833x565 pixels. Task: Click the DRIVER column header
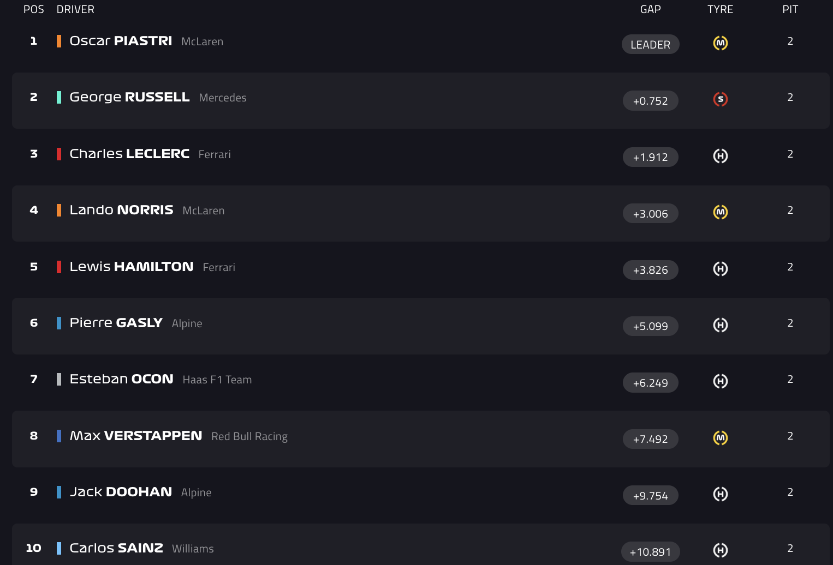75,9
